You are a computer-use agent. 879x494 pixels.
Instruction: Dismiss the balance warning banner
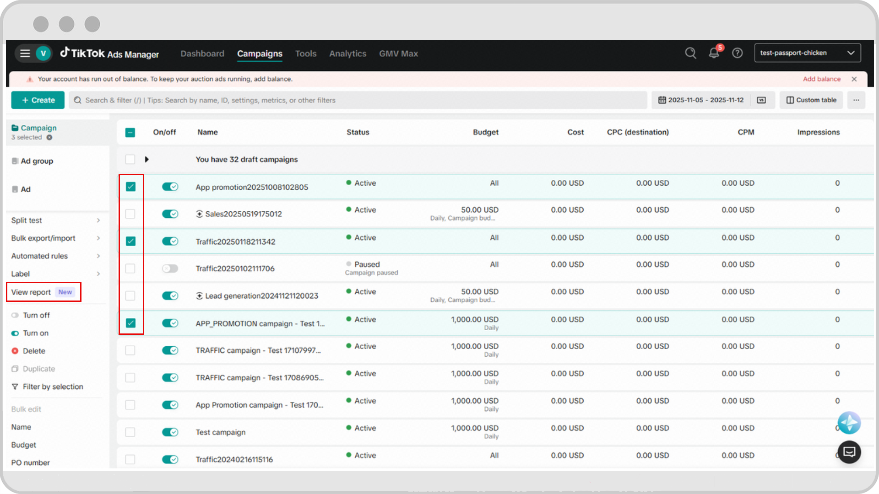click(x=854, y=79)
